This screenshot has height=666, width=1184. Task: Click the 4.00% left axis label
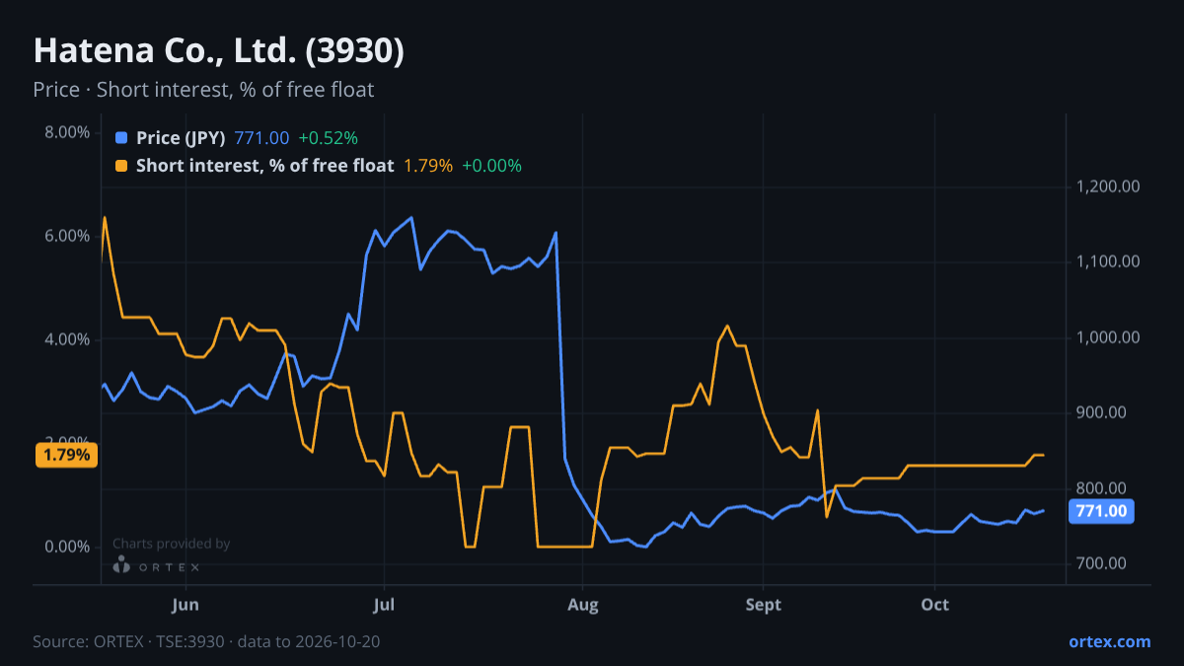tap(67, 339)
